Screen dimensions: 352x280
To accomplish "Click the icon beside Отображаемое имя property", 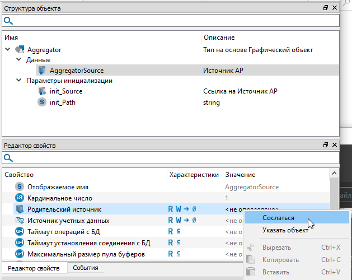I will (x=20, y=187).
